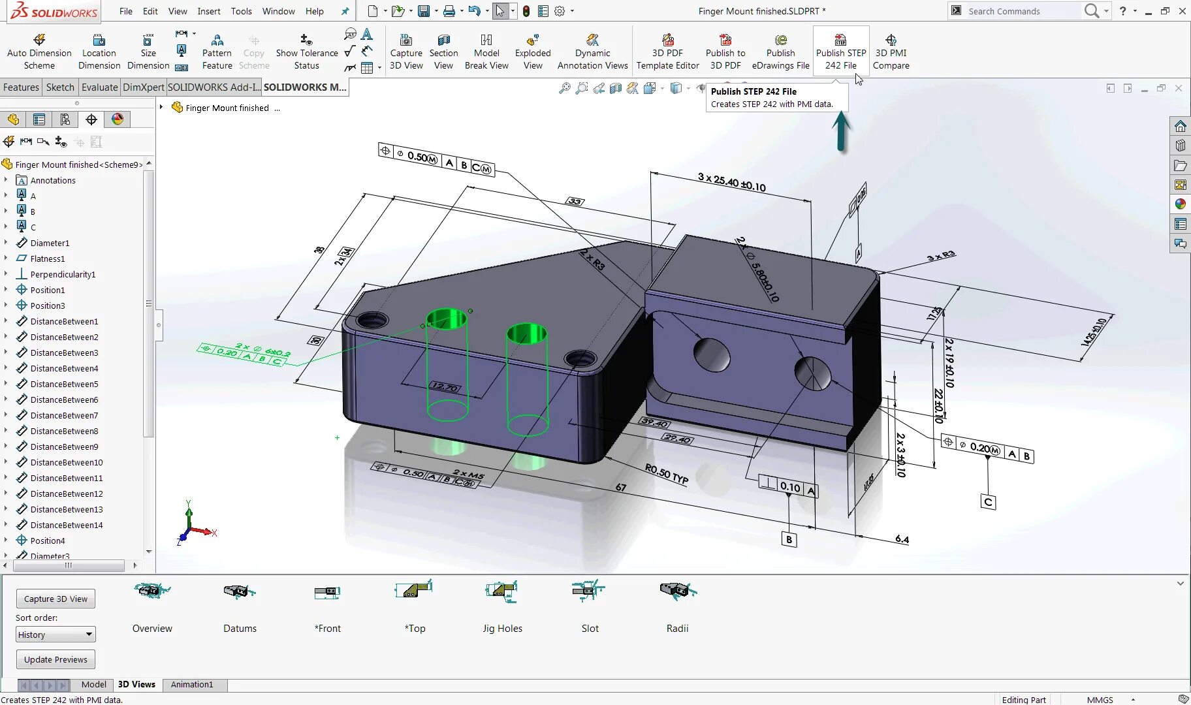Publish the STEP 242 File

tap(840, 50)
